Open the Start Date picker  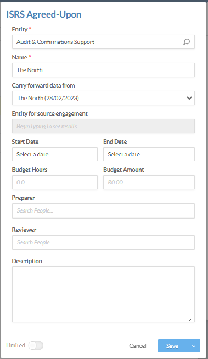(x=55, y=154)
